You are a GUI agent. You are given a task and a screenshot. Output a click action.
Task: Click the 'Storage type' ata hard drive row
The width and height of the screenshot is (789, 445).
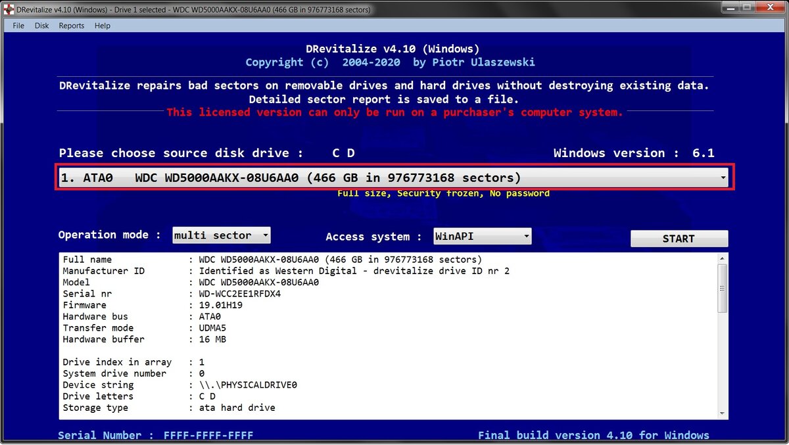coord(169,408)
